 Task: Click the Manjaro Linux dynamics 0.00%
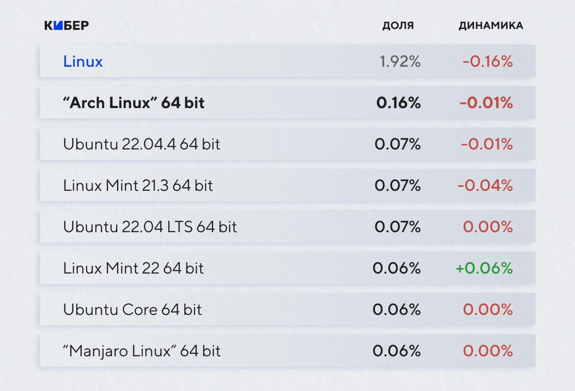(488, 351)
